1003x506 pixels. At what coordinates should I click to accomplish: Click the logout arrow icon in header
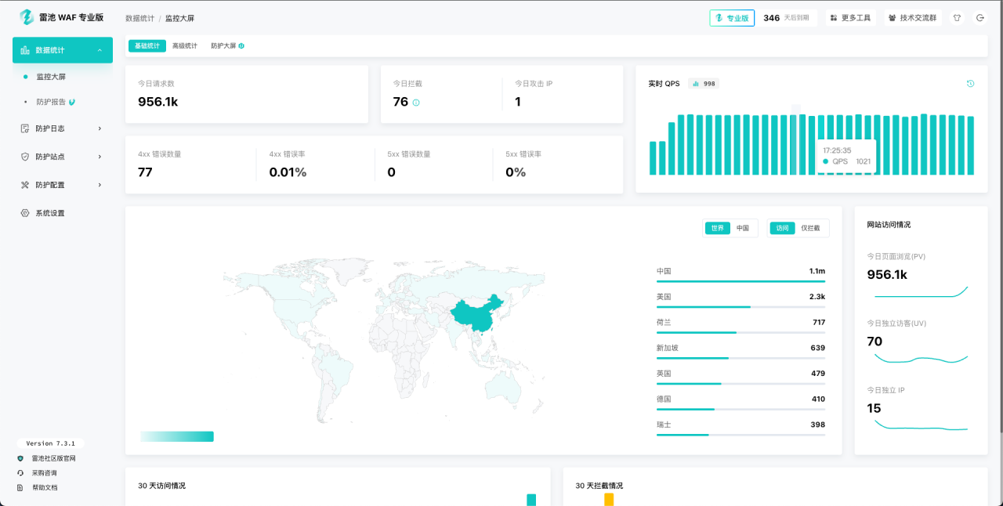(979, 18)
